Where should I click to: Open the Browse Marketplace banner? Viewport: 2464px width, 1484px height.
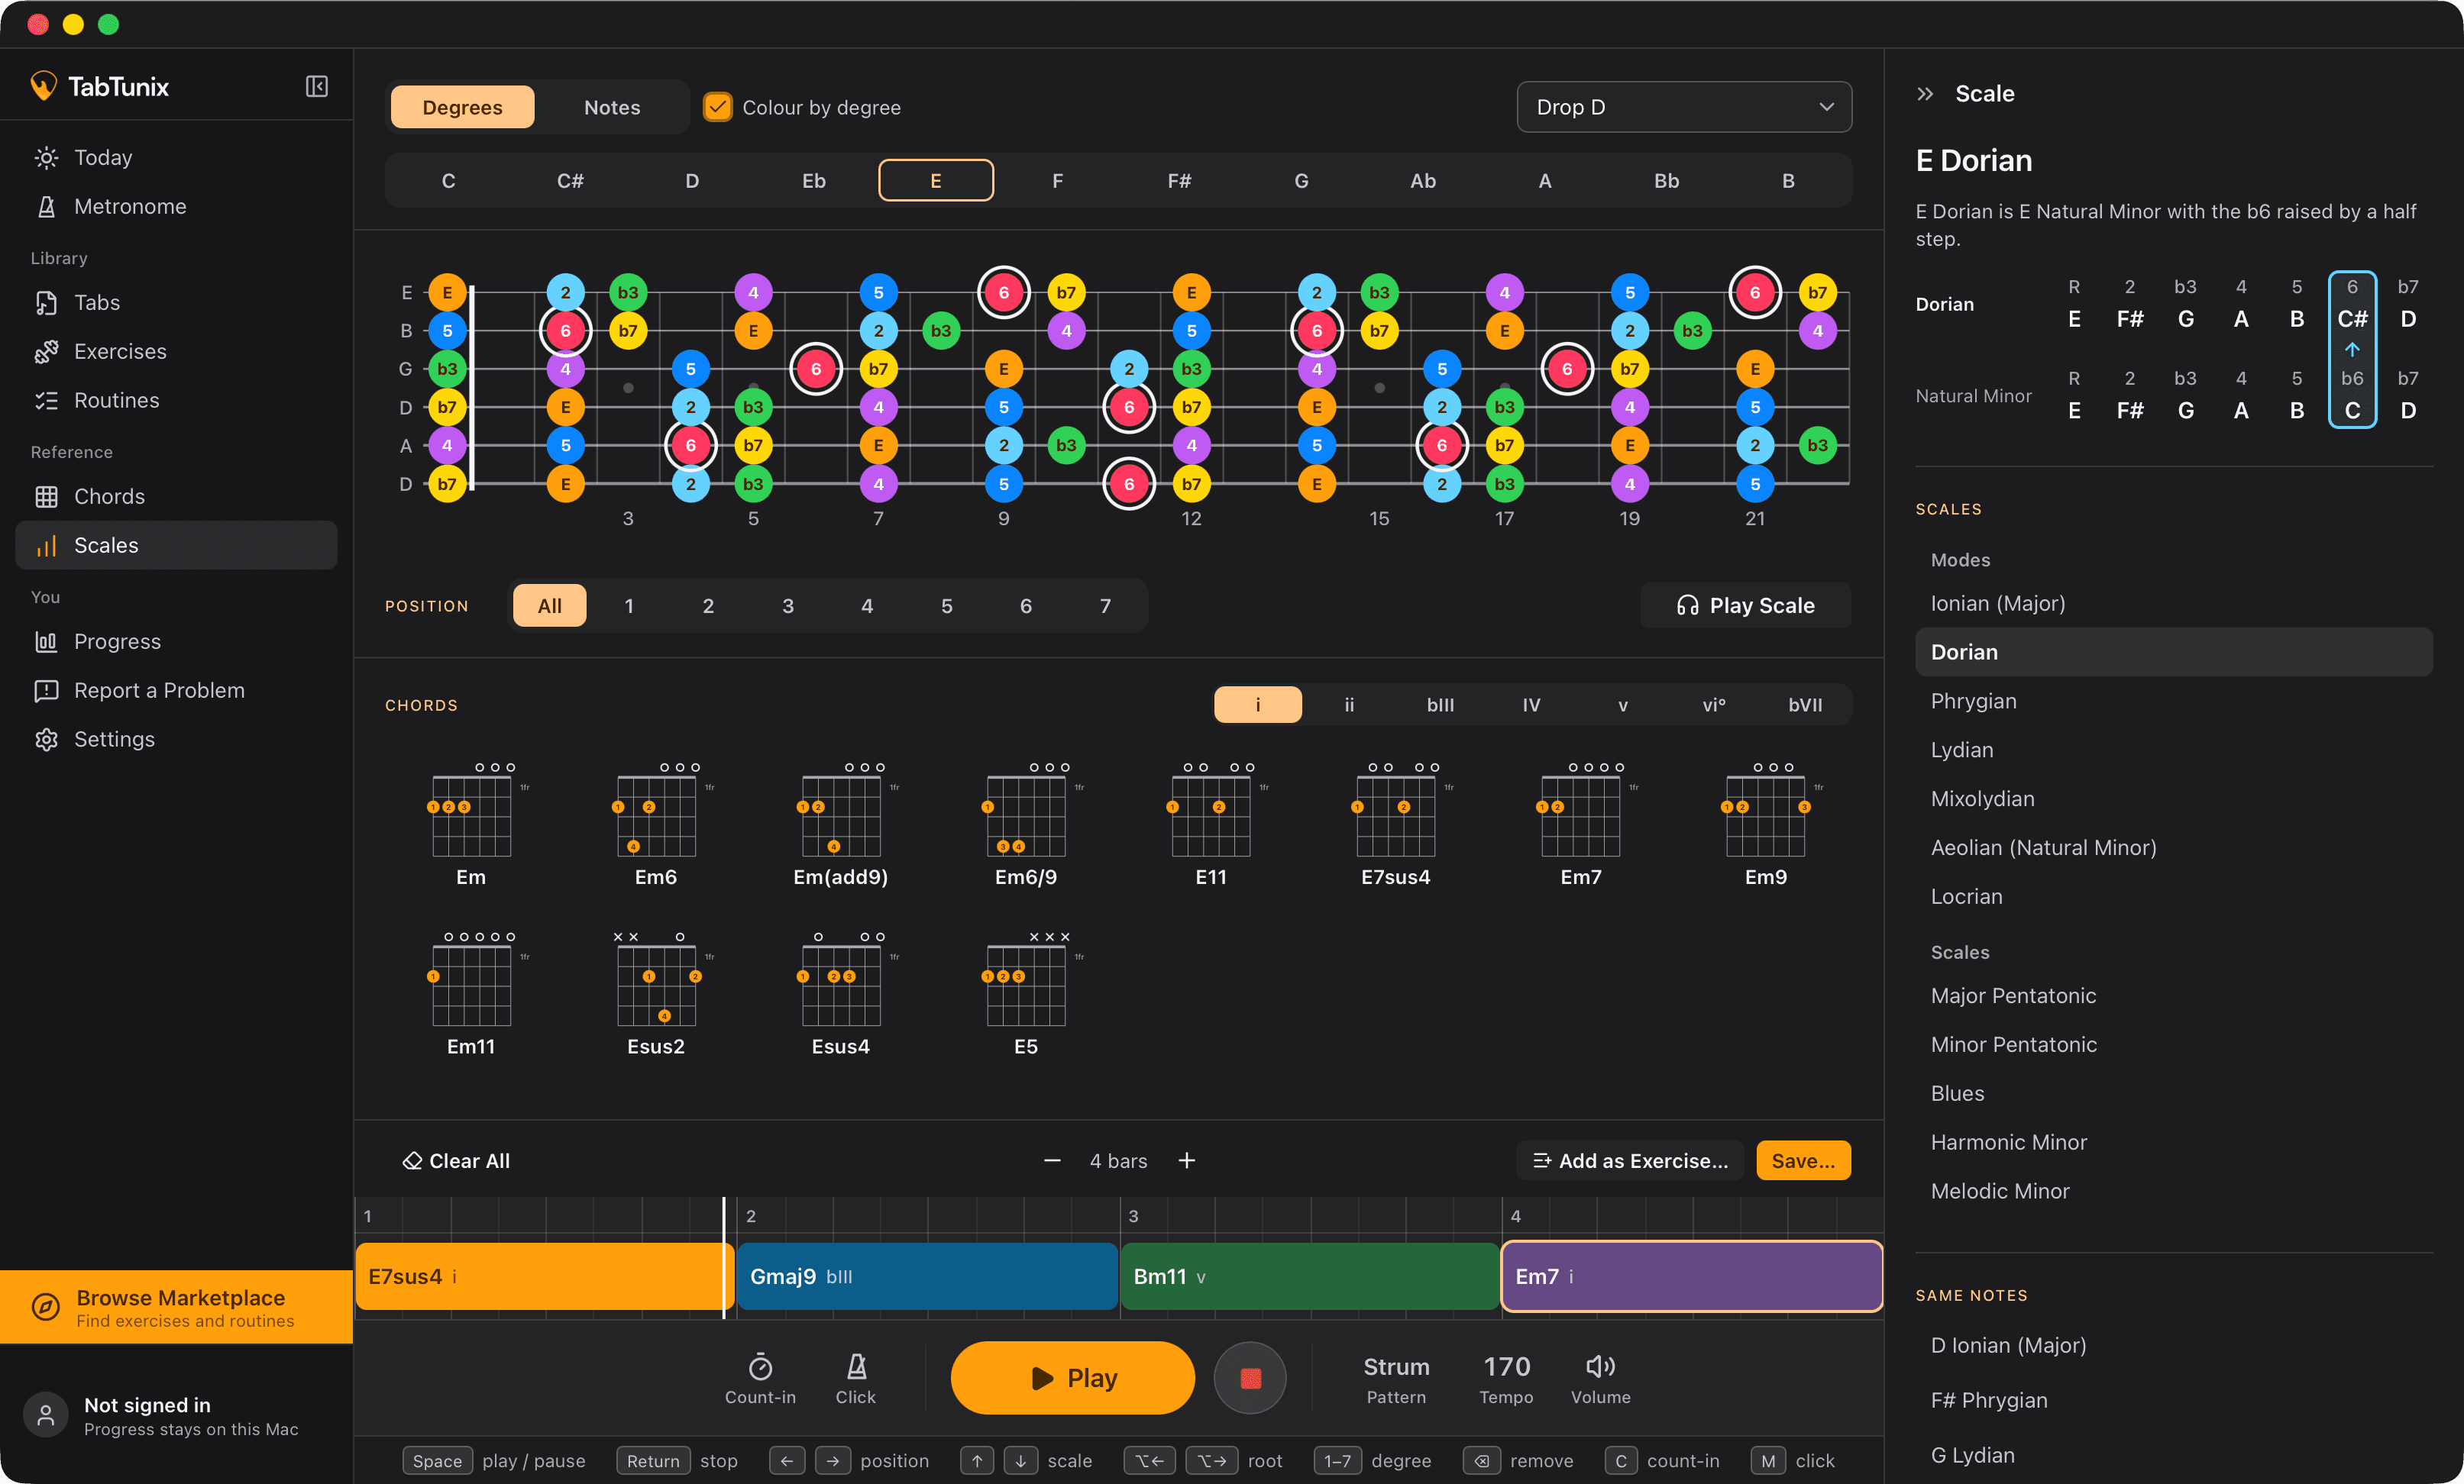coord(176,1307)
